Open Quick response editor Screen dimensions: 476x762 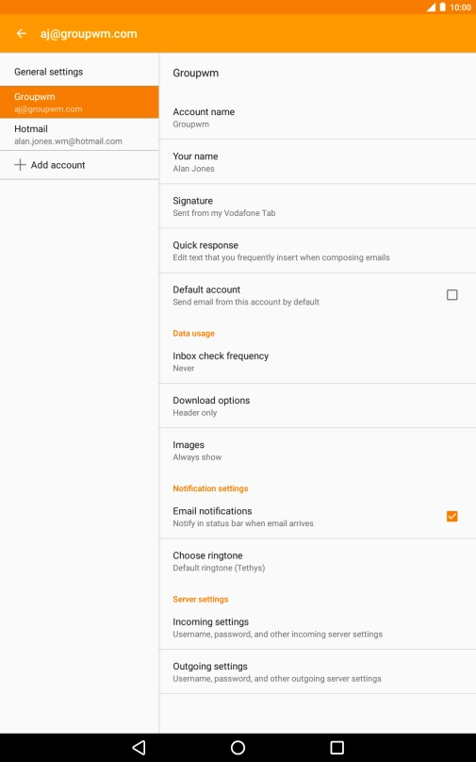[318, 251]
